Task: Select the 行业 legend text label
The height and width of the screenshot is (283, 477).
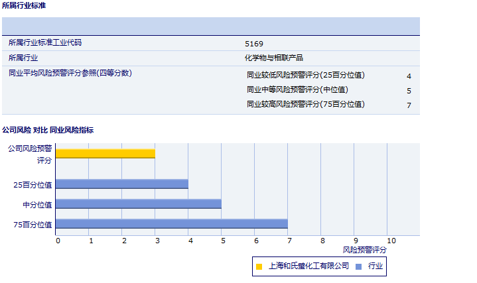Action: (375, 266)
